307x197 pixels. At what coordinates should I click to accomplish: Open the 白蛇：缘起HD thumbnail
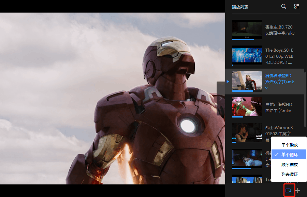click(x=247, y=107)
